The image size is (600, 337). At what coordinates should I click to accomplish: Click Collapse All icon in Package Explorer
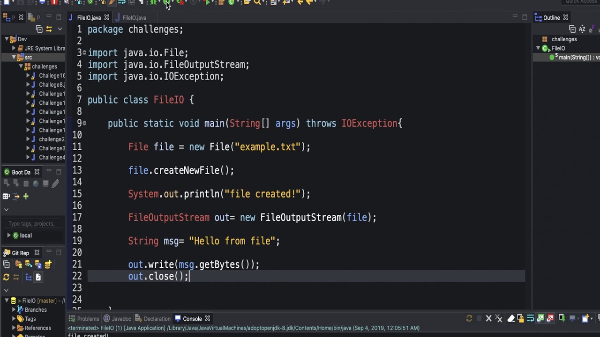click(39, 29)
